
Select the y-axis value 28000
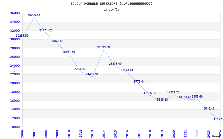click(15, 48)
